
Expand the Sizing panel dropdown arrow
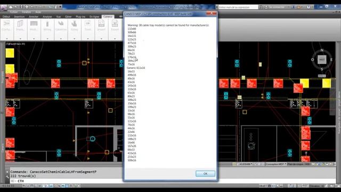(x=75, y=39)
